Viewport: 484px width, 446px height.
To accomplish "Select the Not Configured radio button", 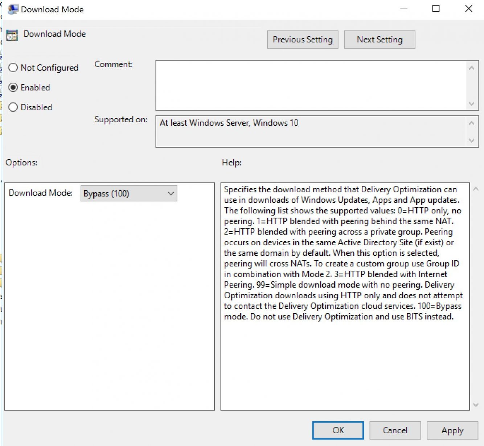I will (13, 67).
